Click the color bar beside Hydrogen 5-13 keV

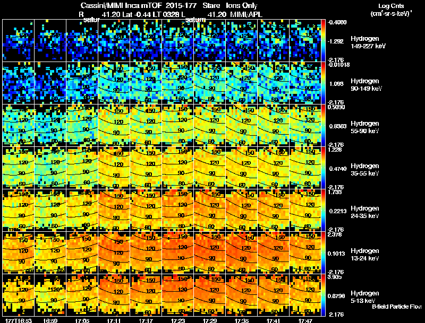(323, 295)
